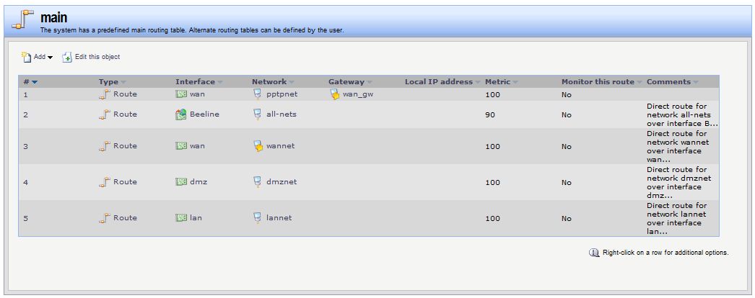Click the Add icon in toolbar
Image resolution: width=755 pixels, height=298 pixels.
(x=26, y=56)
